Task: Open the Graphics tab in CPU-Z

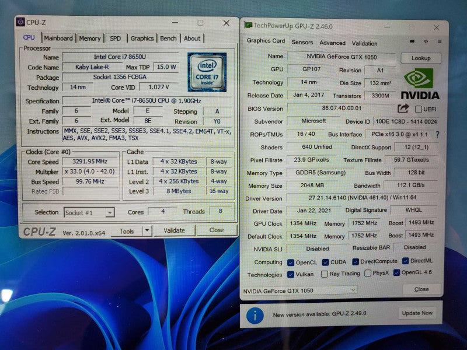Action: point(142,38)
